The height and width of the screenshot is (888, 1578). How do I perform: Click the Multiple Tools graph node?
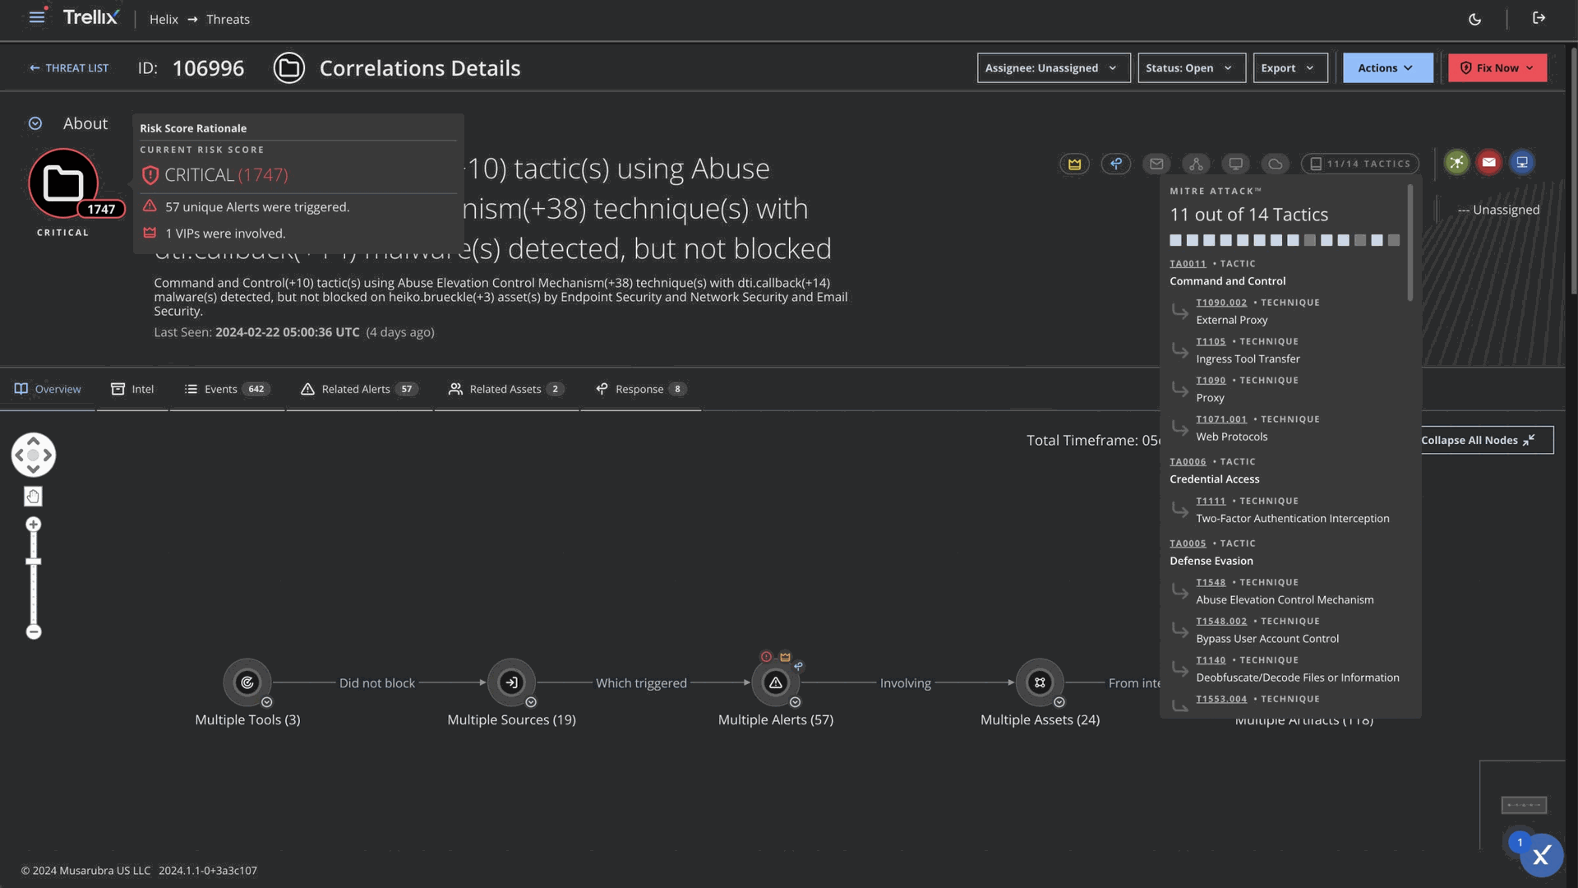pyautogui.click(x=247, y=682)
